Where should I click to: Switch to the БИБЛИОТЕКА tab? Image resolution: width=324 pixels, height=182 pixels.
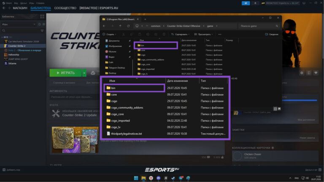(40, 8)
